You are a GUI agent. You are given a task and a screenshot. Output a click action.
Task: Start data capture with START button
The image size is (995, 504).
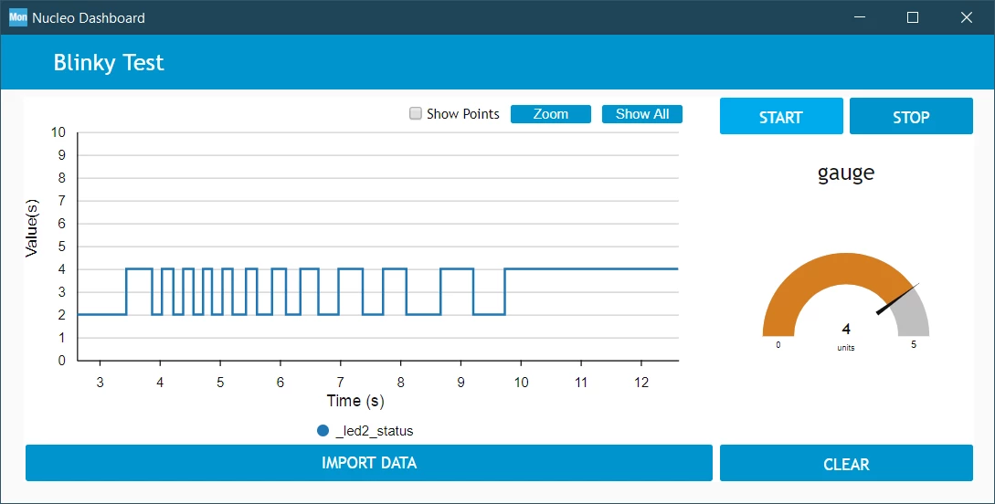[781, 116]
